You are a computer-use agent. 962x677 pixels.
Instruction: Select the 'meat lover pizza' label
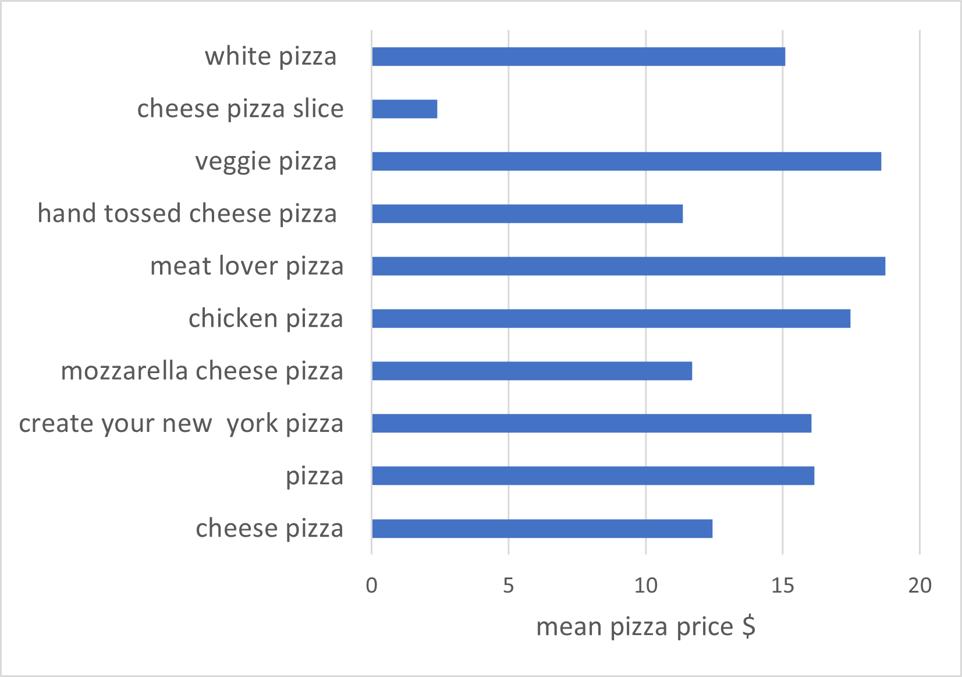247,267
